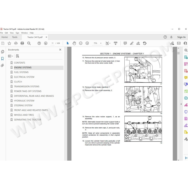This screenshot has height=188, width=188.
Task: Open Protect shield tool in right pane
Action: click(x=186, y=112)
